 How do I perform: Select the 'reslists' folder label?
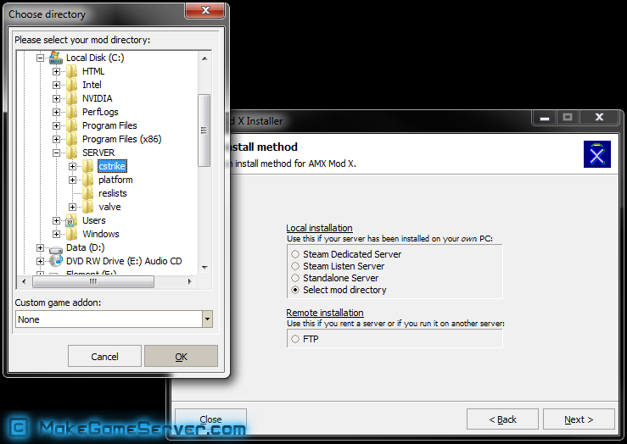point(113,193)
